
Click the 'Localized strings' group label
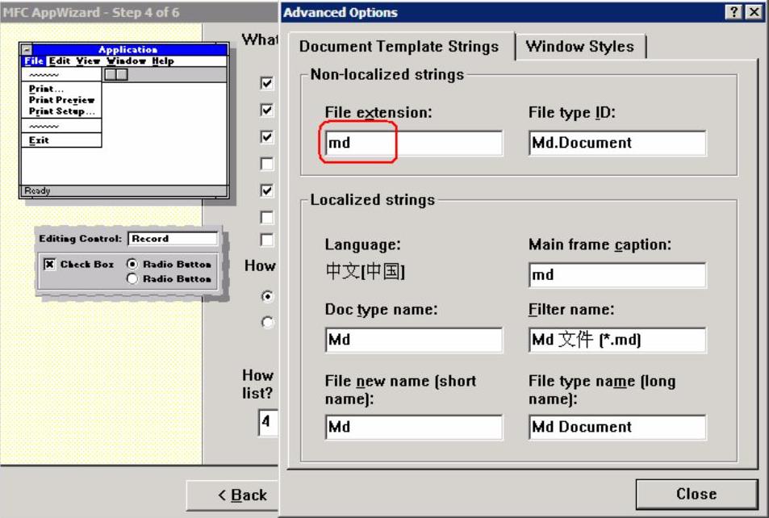372,200
